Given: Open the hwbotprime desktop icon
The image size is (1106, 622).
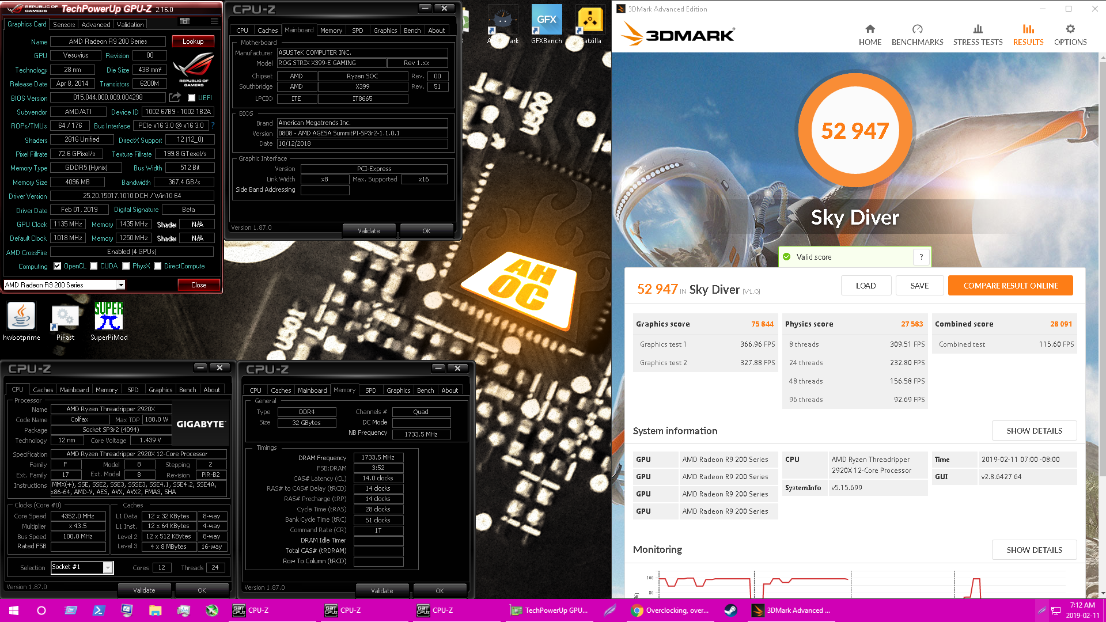Looking at the screenshot, I should coord(21,321).
